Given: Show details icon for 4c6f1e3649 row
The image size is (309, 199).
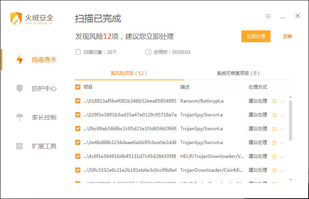Looking at the screenshot, I should [x=274, y=156].
